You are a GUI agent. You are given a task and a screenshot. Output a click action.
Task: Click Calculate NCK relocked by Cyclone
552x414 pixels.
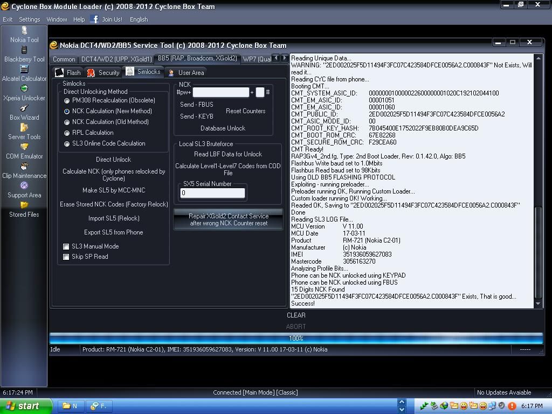(114, 175)
